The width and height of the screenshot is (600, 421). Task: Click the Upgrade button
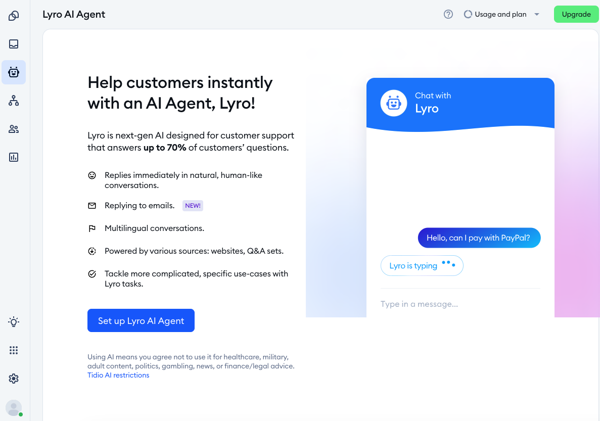[x=576, y=14]
